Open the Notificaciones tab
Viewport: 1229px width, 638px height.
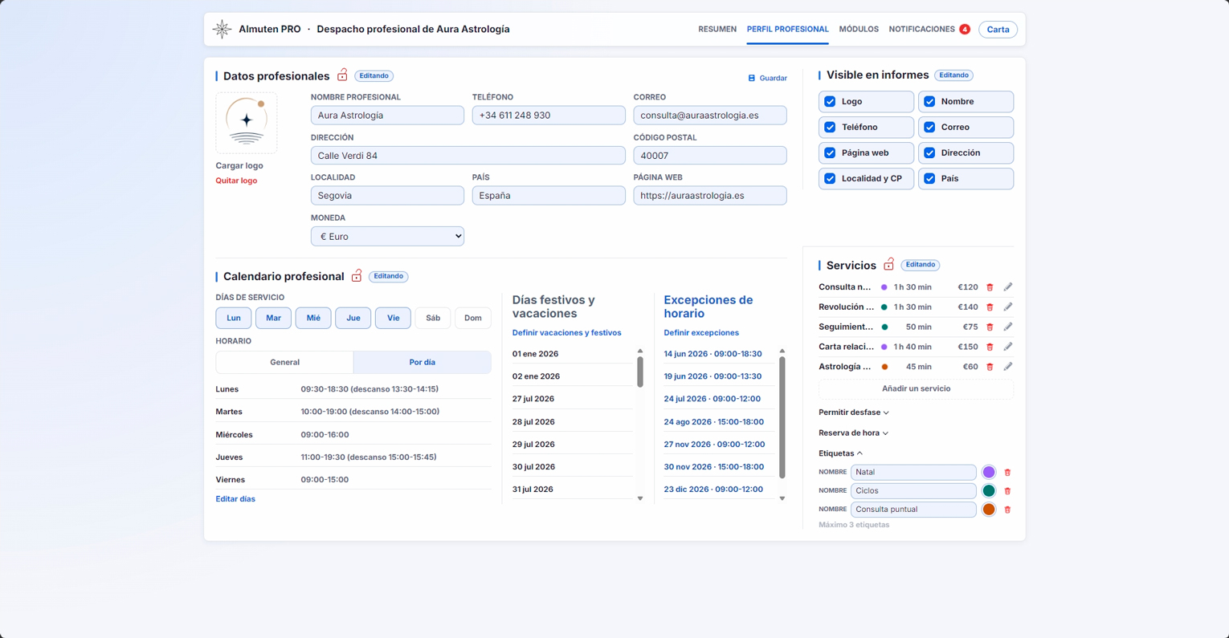tap(921, 29)
